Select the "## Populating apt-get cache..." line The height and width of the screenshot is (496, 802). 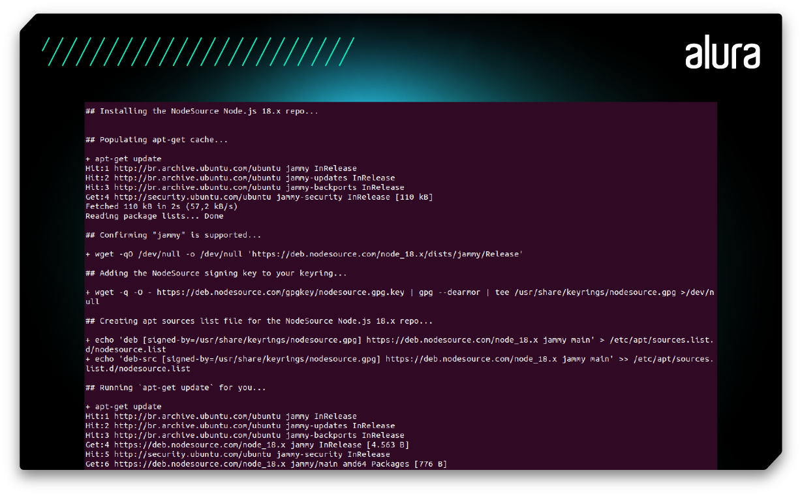pos(157,140)
